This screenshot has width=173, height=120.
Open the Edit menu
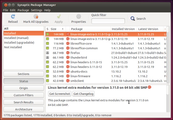tap(13, 10)
